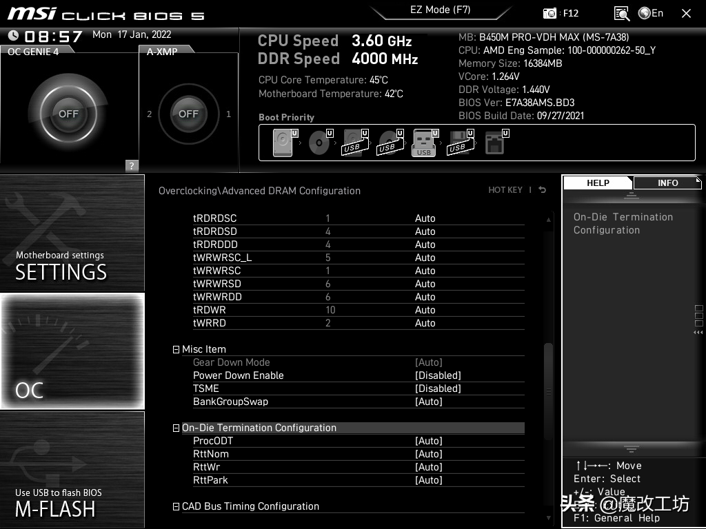Click the tRDWR Auto value field
Viewport: 706px width, 529px height.
tap(425, 309)
